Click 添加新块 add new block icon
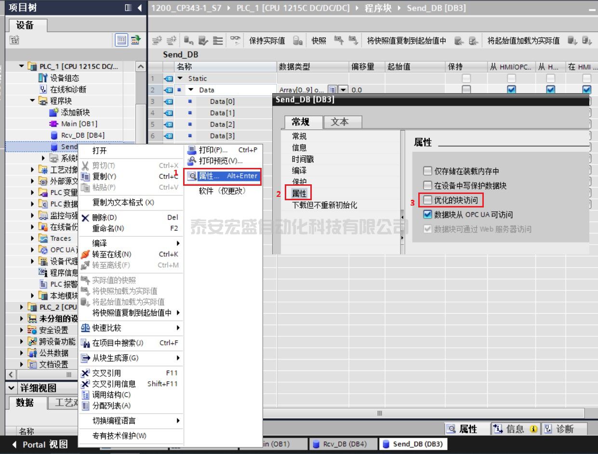This screenshot has height=454, width=598. coord(53,112)
